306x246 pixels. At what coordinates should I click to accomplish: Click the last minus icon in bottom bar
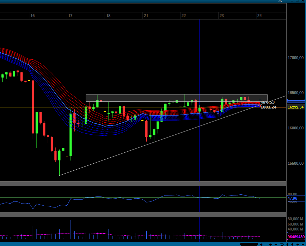click(x=303, y=245)
